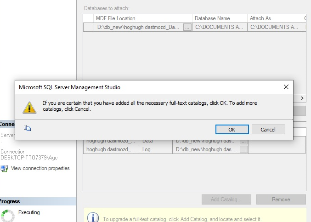Select the Connection: label
Image resolution: width=311 pixels, height=222 pixels.
(13, 152)
